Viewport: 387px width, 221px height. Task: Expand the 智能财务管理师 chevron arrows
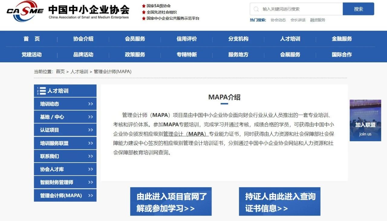click(x=90, y=182)
